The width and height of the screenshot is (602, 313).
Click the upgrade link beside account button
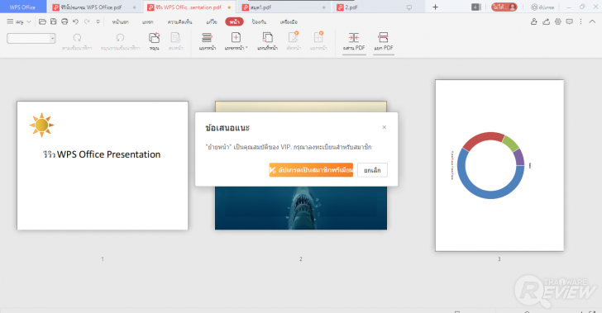(542, 7)
